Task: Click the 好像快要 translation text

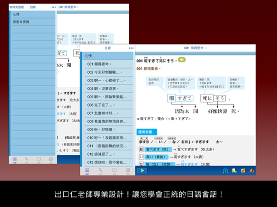Action: point(217,111)
